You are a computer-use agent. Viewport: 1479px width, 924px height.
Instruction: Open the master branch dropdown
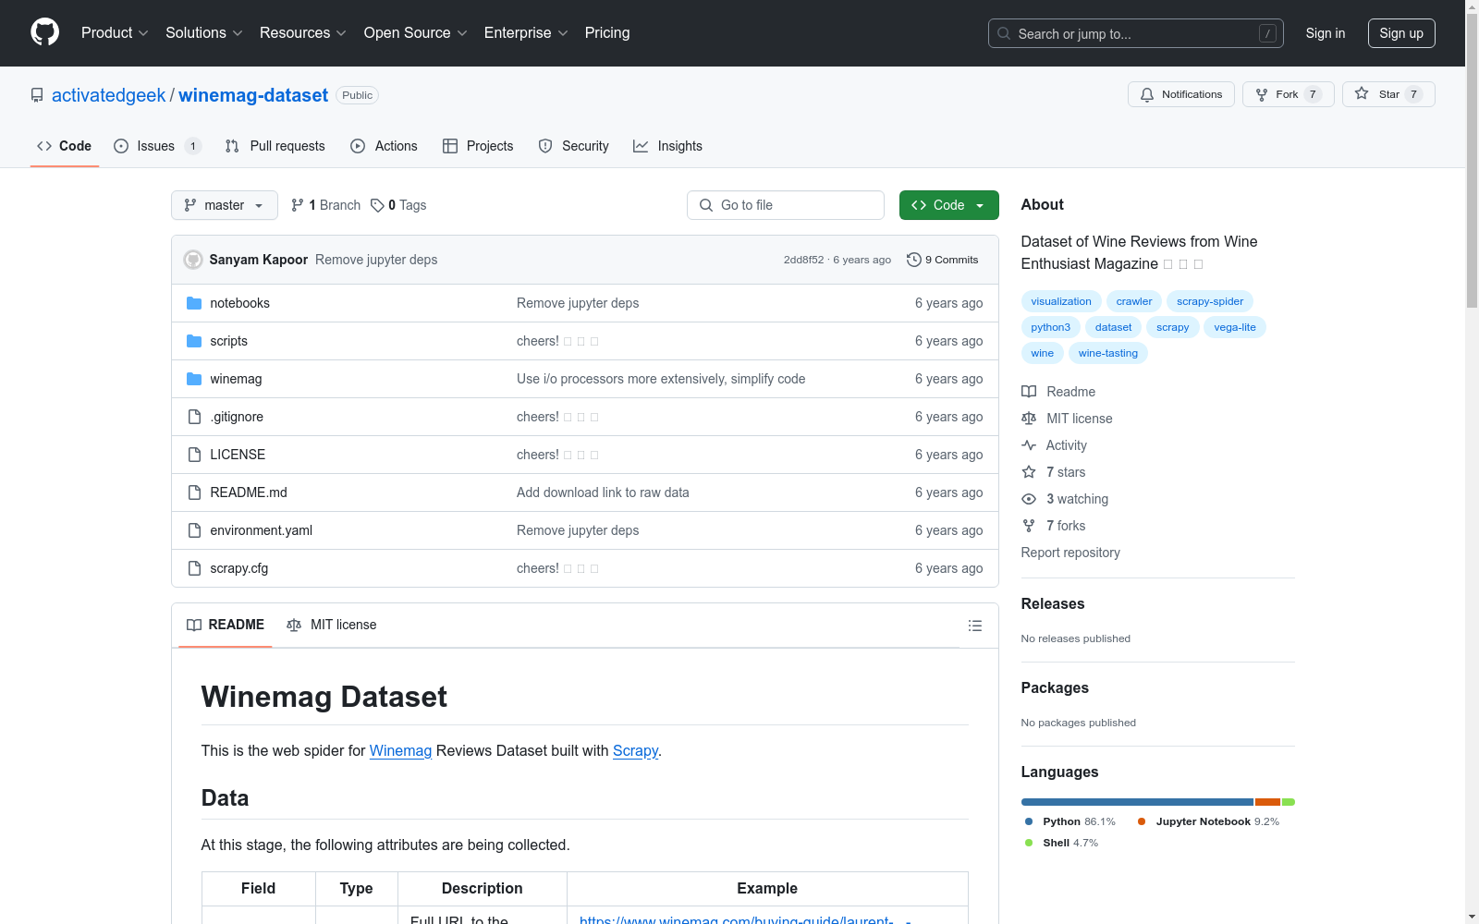pyautogui.click(x=225, y=205)
